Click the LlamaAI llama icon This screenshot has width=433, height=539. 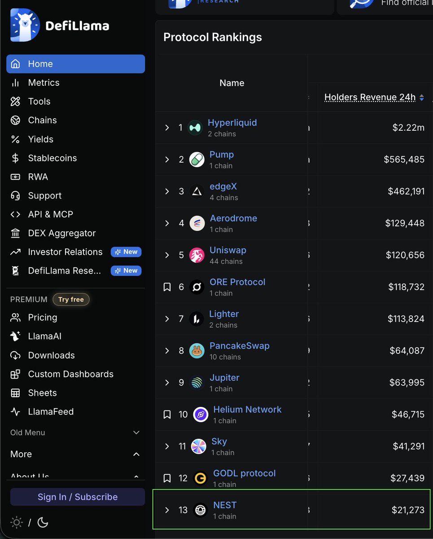tap(15, 336)
